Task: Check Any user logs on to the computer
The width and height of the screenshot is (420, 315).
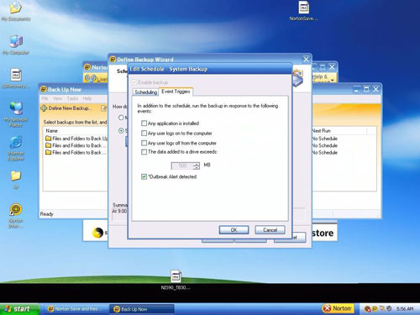Action: point(144,133)
